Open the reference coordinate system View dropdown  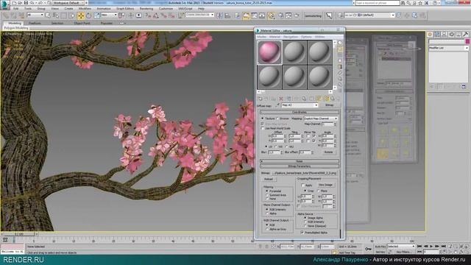(109, 15)
